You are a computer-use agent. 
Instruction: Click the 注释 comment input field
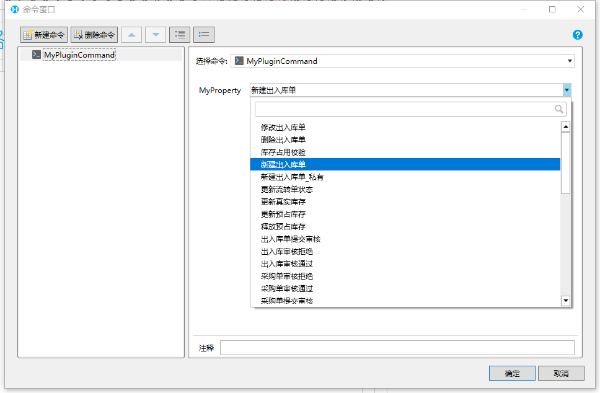point(397,348)
